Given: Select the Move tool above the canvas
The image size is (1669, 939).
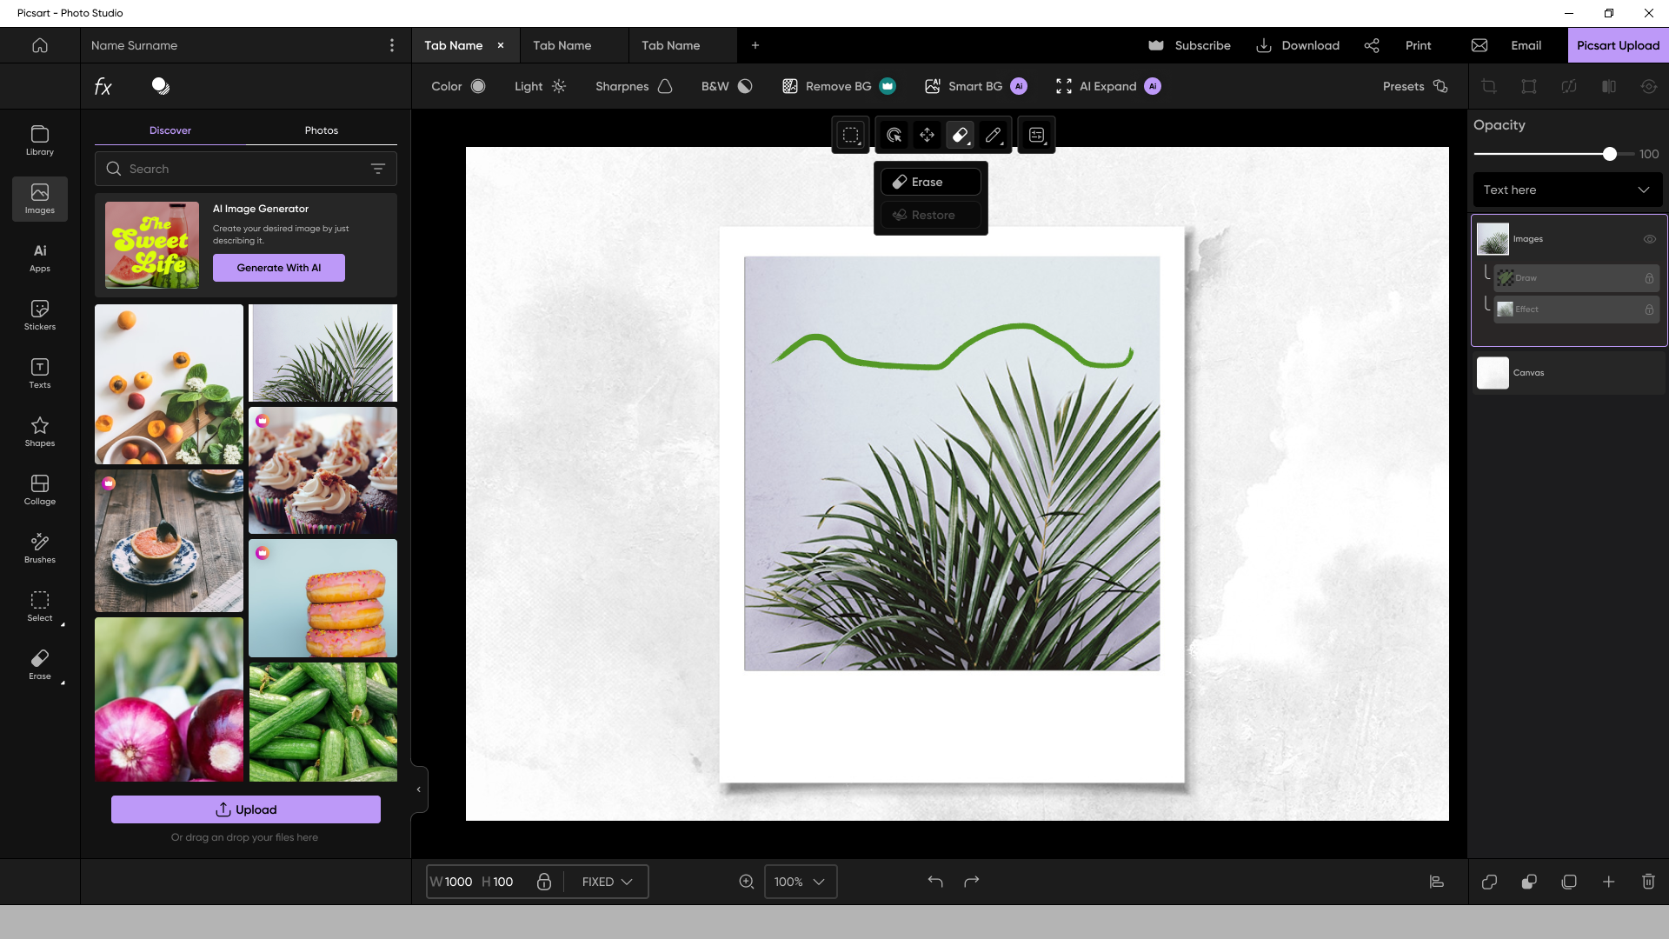Looking at the screenshot, I should point(926,135).
